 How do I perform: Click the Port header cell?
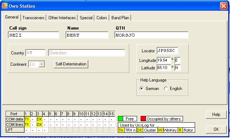click(15, 114)
